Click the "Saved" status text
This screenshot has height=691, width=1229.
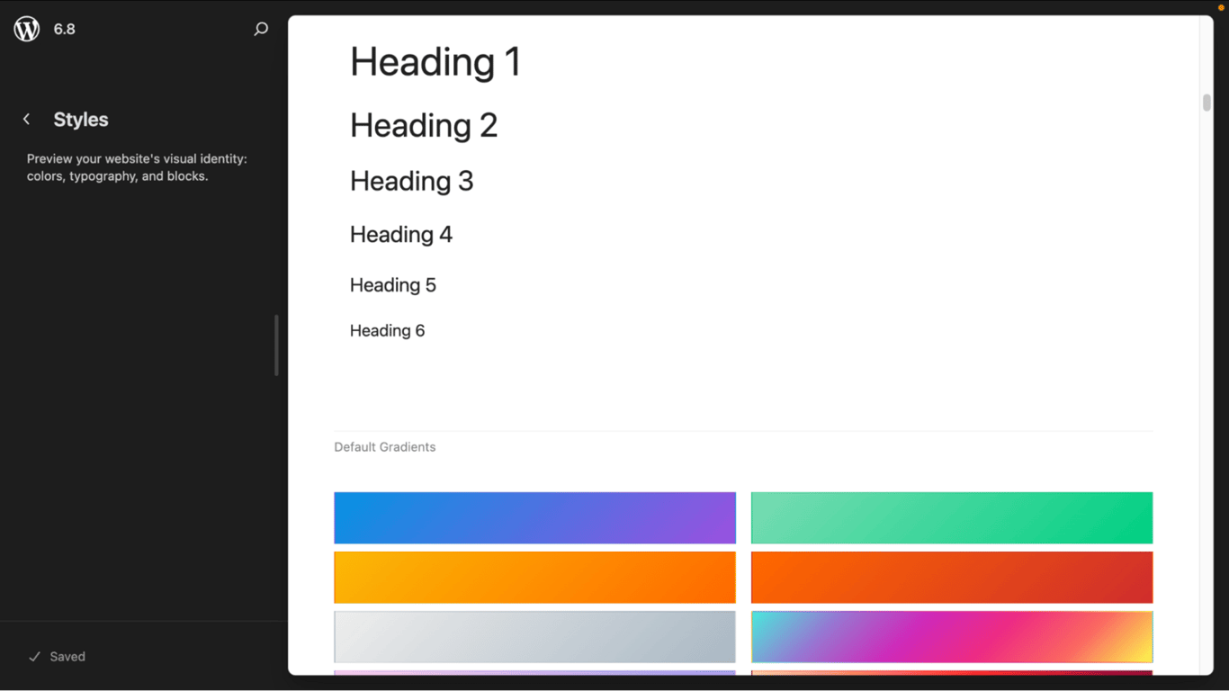pos(66,656)
